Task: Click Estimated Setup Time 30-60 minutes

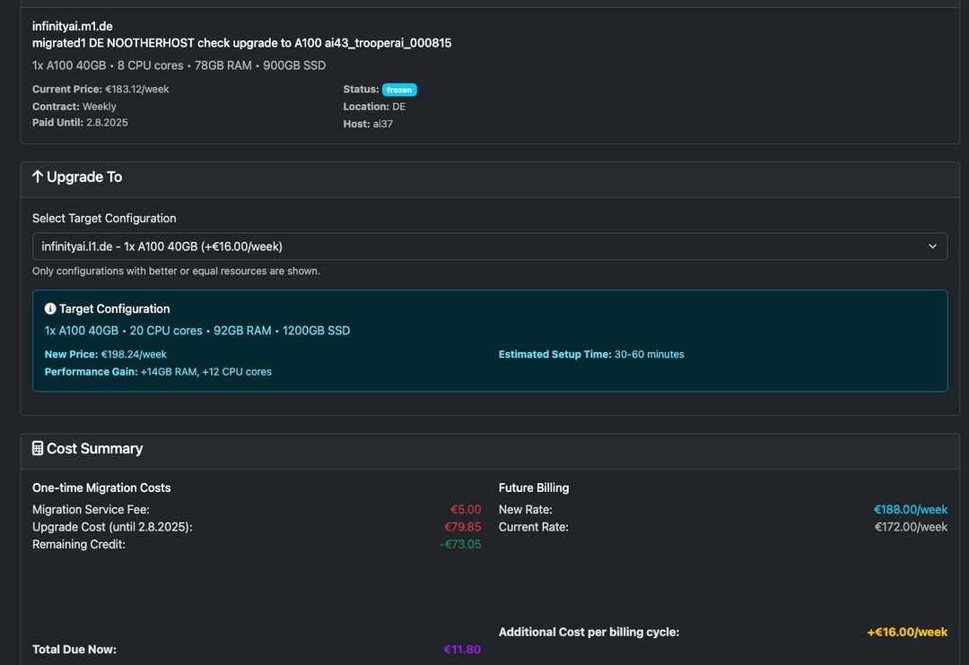Action: pyautogui.click(x=591, y=354)
